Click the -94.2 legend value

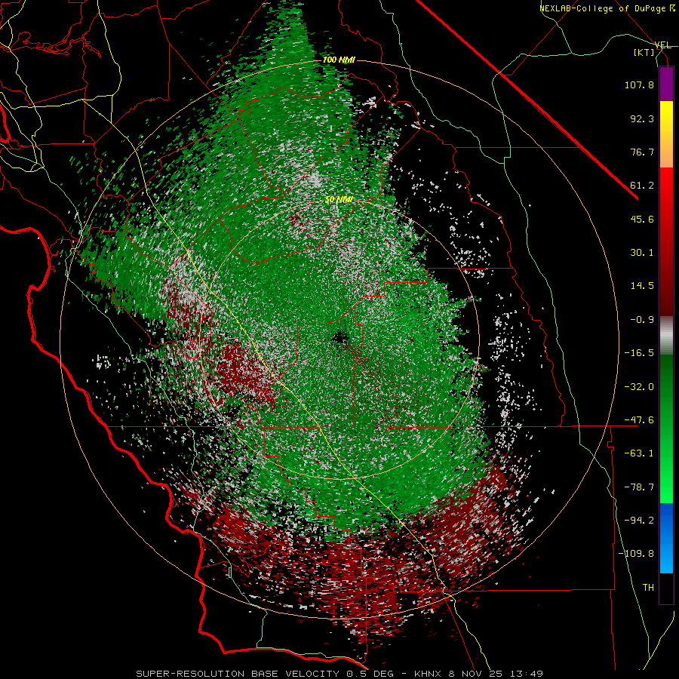pos(639,521)
